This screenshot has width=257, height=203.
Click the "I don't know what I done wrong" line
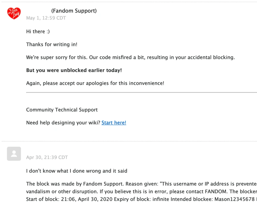pyautogui.click(x=77, y=171)
